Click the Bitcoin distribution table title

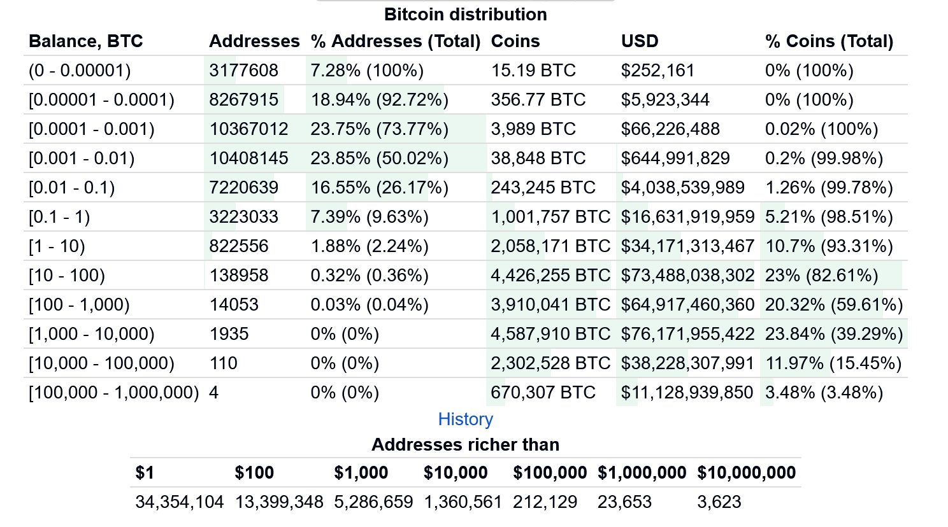465,15
